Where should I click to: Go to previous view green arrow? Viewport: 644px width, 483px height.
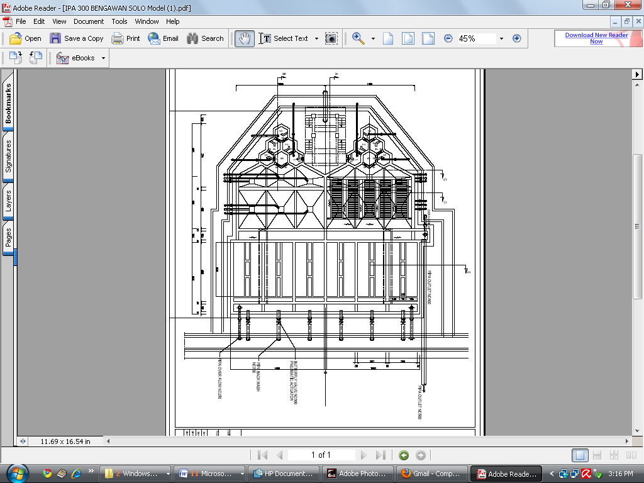coord(404,455)
